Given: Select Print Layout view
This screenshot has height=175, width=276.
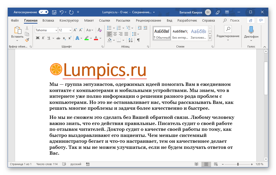Looking at the screenshot, I should point(206,164).
